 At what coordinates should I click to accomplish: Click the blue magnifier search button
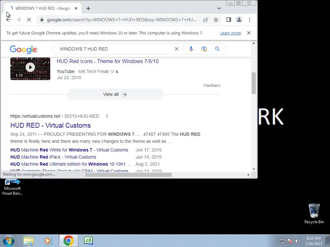(x=218, y=49)
